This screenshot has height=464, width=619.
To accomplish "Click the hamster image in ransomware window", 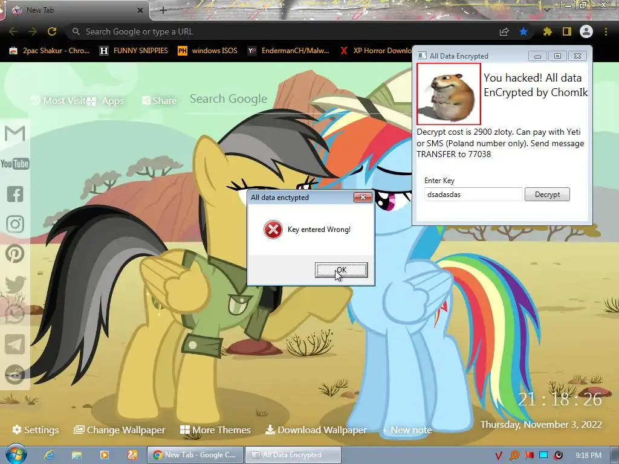I will [x=449, y=94].
